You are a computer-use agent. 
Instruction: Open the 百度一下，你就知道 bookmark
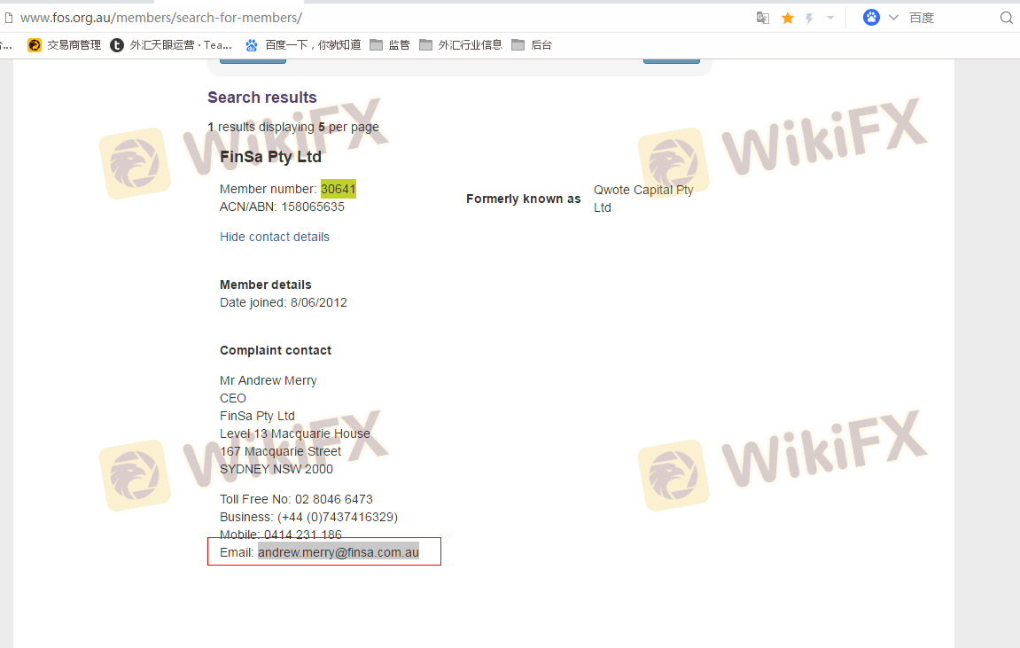tap(303, 45)
